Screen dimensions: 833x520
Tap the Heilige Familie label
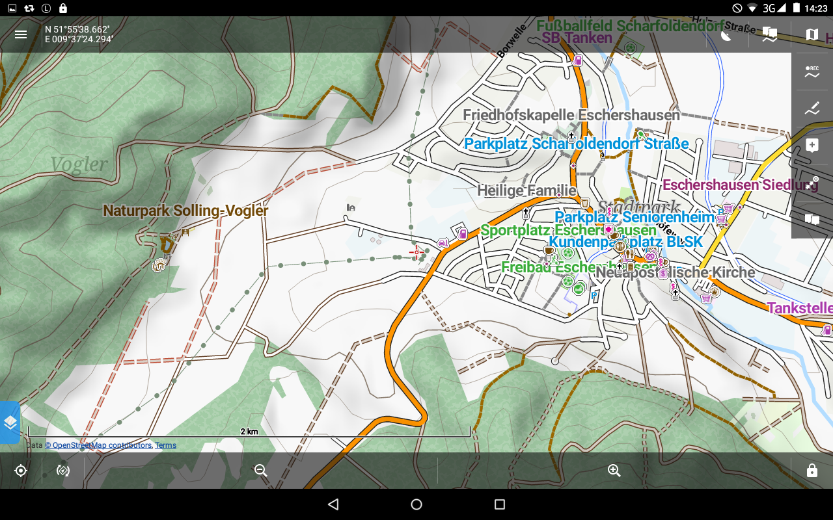click(527, 190)
